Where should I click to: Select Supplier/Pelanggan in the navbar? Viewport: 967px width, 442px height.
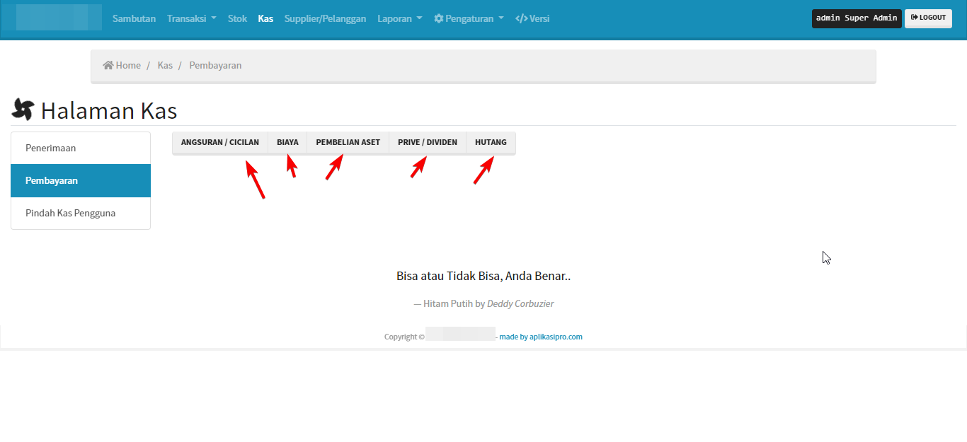click(325, 18)
